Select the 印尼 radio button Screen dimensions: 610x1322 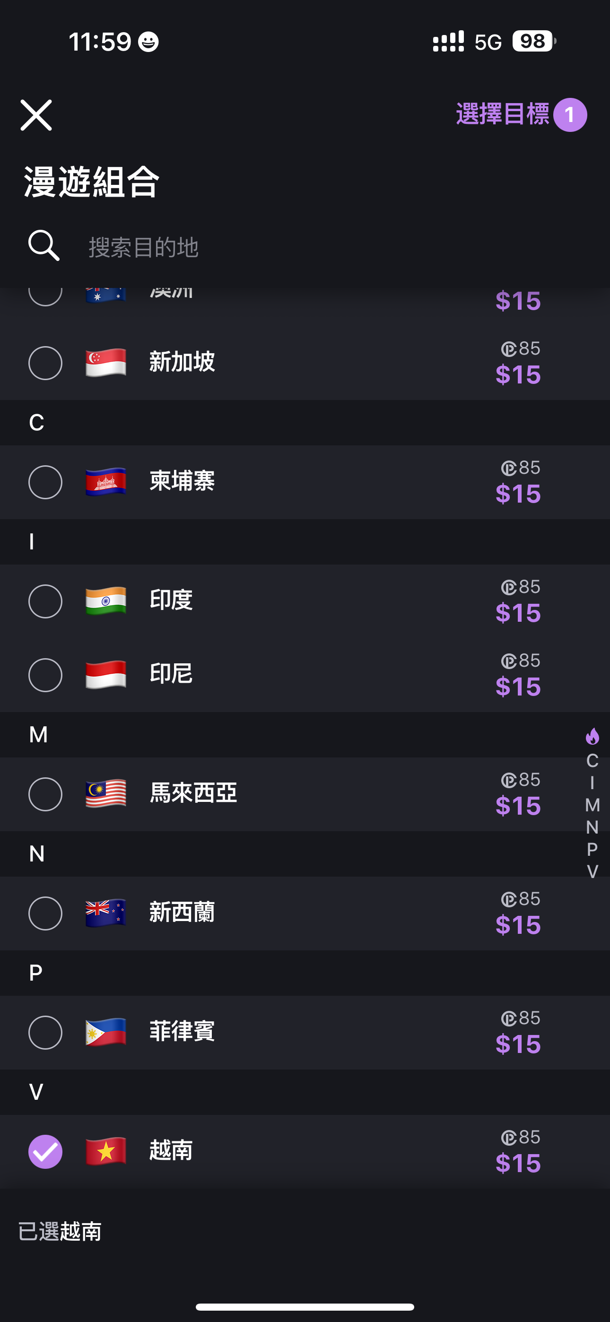pyautogui.click(x=45, y=675)
